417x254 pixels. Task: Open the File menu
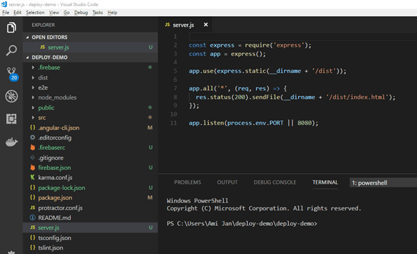tap(5, 13)
